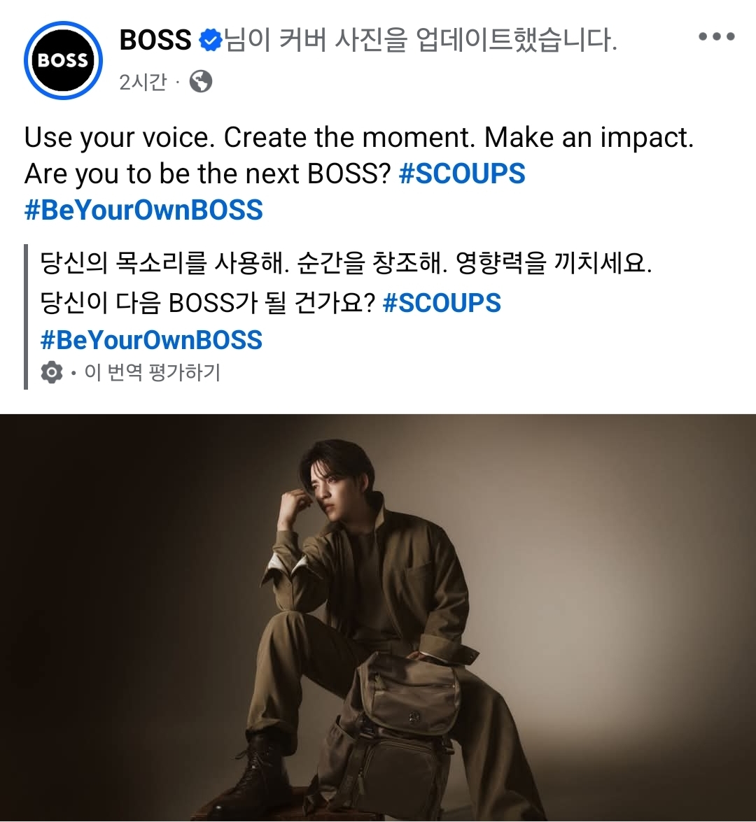Click the '2시간' post timestamp

click(143, 82)
